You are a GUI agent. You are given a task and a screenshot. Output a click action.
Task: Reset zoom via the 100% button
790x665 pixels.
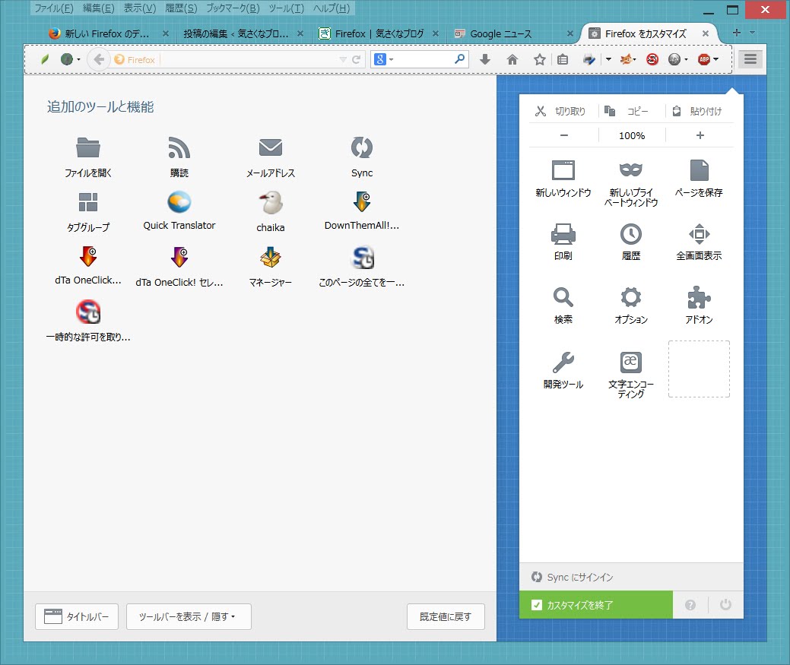(632, 135)
